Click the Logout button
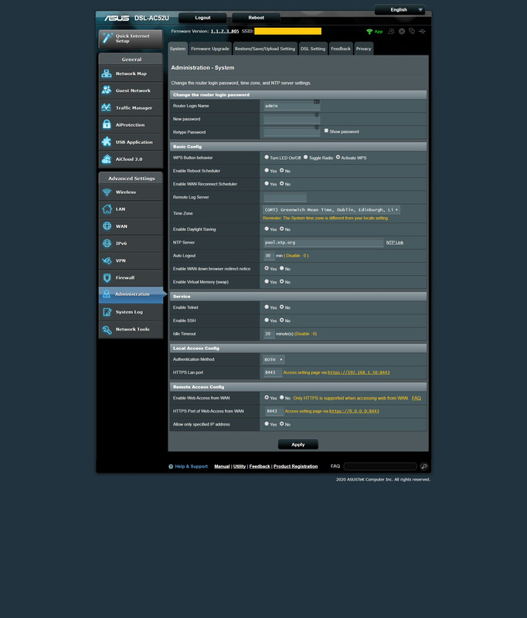 202,18
